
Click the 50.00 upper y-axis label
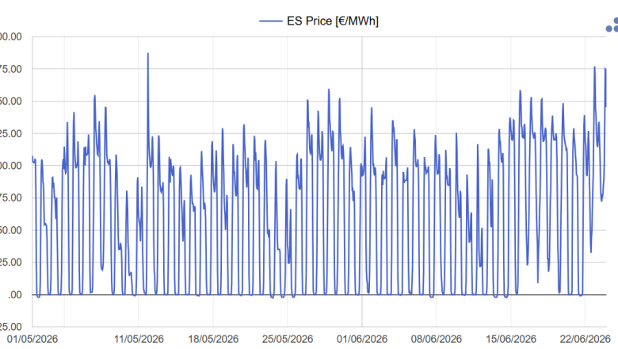tap(11, 101)
